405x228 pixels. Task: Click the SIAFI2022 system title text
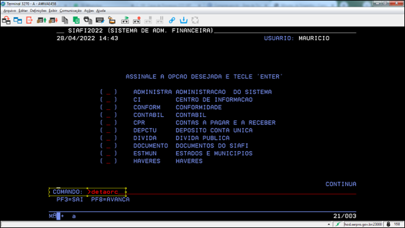tap(140, 30)
